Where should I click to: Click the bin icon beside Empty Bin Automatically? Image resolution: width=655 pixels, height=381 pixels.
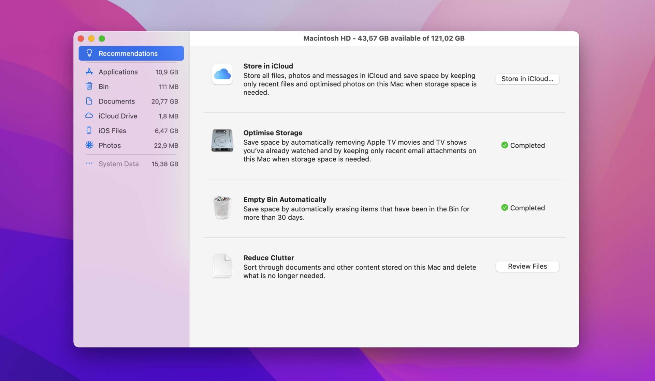click(x=222, y=208)
